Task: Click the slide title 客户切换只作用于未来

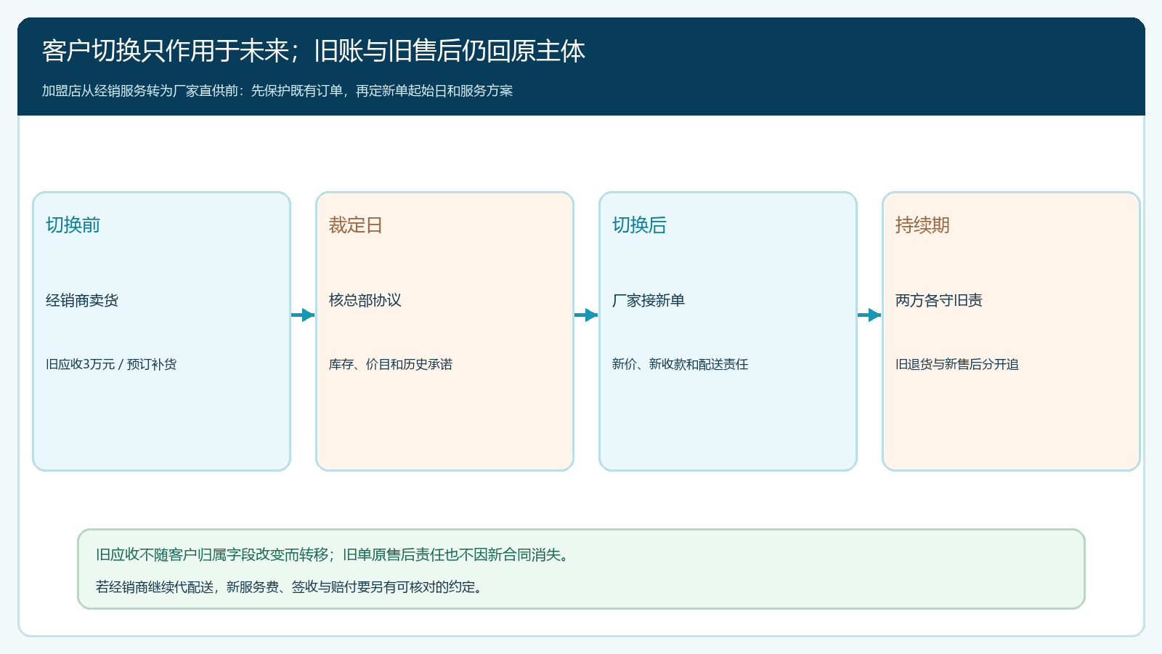Action: 314,51
